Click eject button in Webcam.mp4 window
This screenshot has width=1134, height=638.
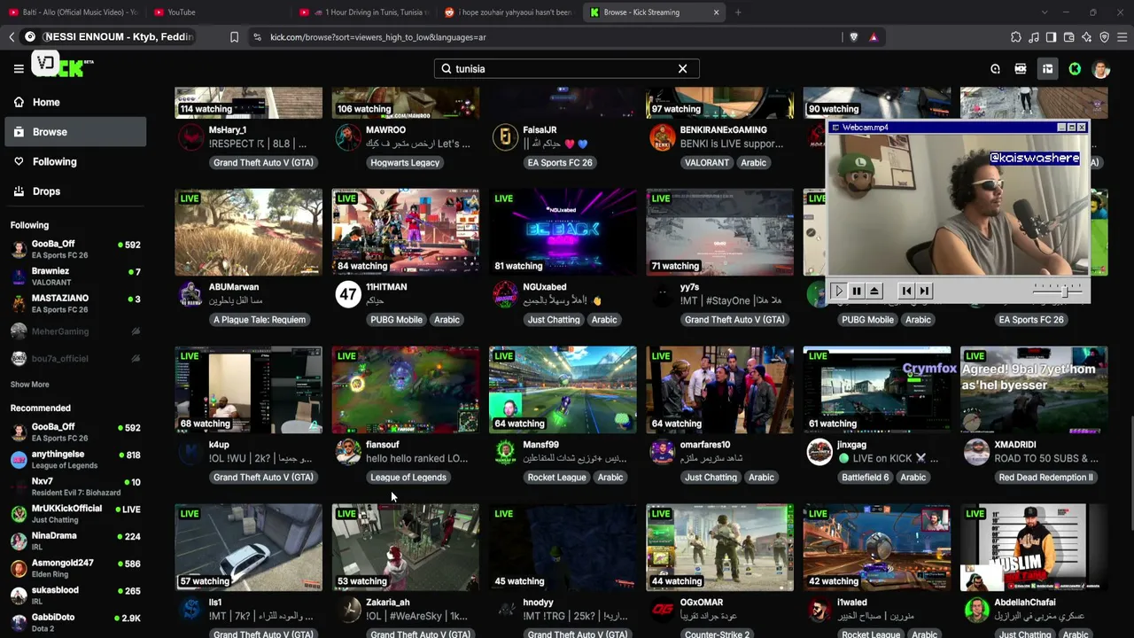click(874, 291)
